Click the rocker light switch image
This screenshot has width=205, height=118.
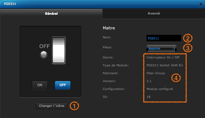pos(59,51)
